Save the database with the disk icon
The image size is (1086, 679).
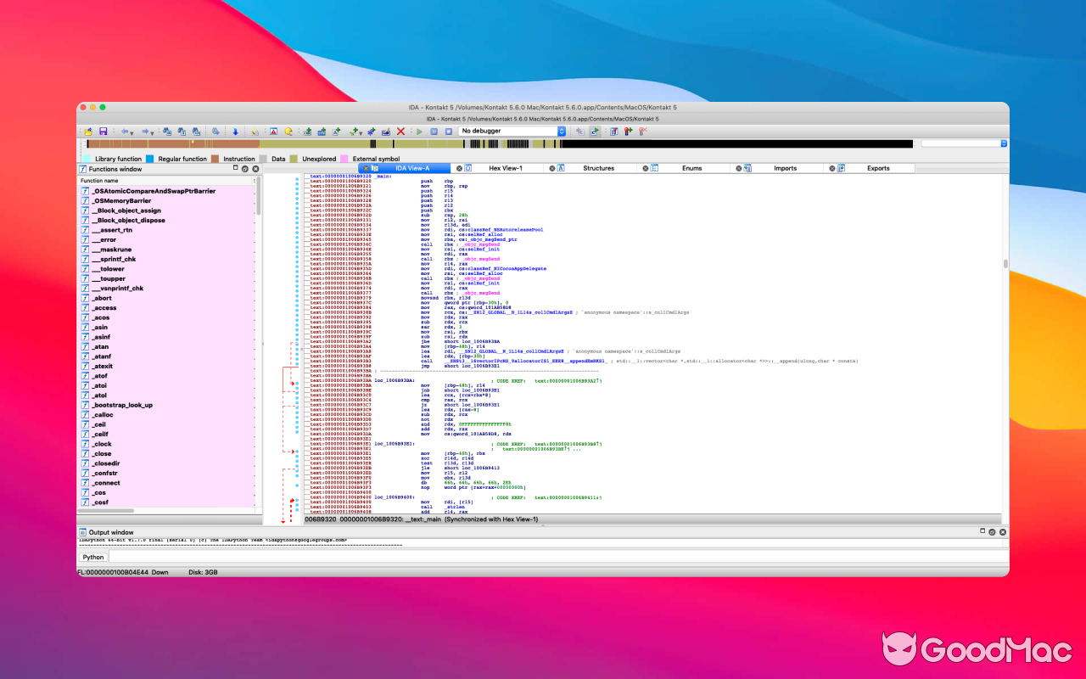point(104,131)
